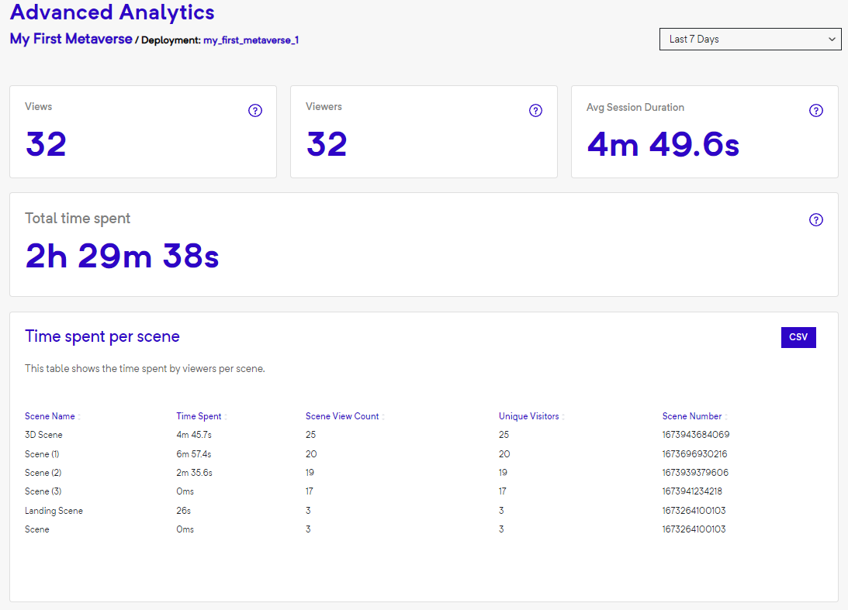
Task: Click the Scene (2) table entry
Action: (43, 473)
